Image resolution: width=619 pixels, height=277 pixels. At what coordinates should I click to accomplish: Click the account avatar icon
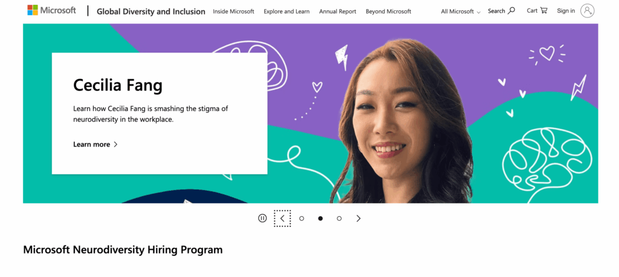coord(588,11)
